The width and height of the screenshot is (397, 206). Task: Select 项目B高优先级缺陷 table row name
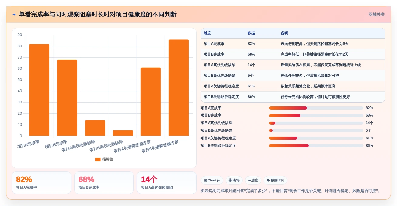pos(220,76)
